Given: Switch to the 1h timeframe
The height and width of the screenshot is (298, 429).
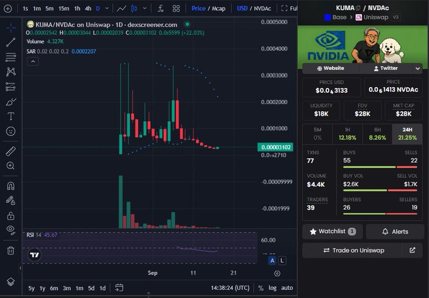Looking at the screenshot, I should 78,8.
